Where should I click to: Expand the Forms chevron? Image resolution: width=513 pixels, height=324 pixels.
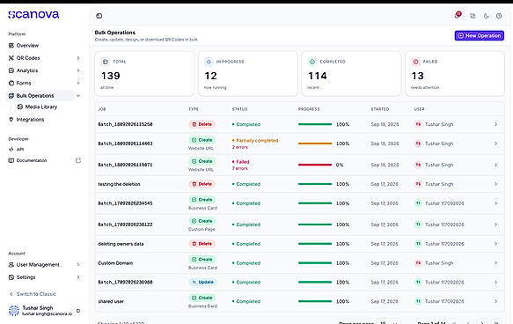point(78,83)
